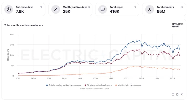Open the Developer Report link

pos(177,25)
